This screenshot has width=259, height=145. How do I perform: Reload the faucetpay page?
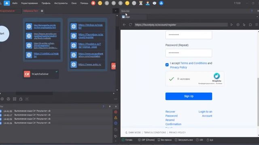(130, 25)
